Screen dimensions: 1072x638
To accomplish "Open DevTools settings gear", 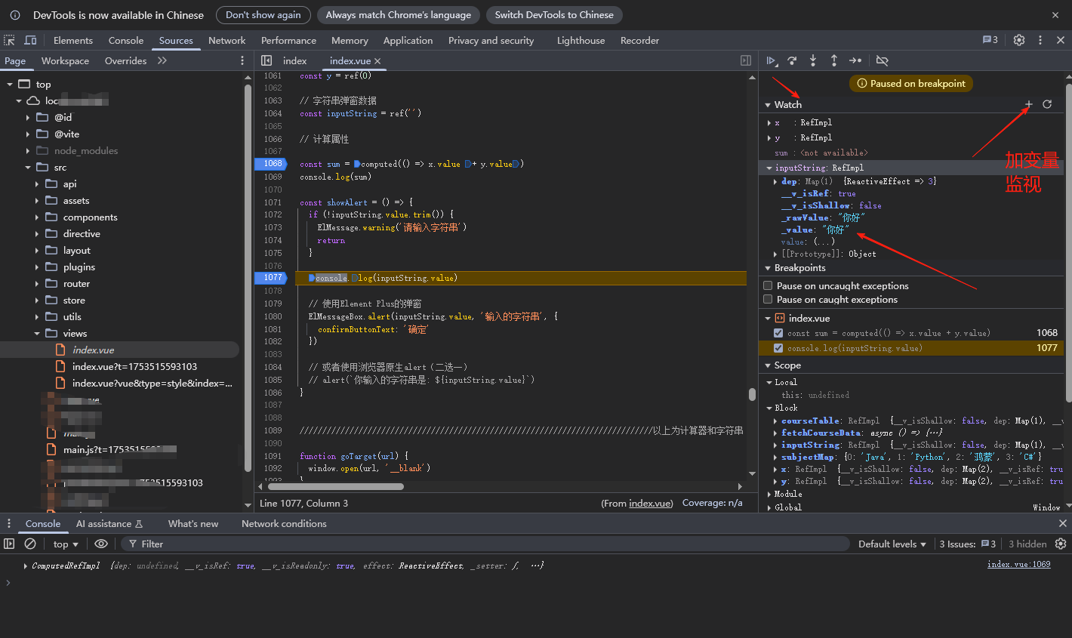I will [1019, 40].
